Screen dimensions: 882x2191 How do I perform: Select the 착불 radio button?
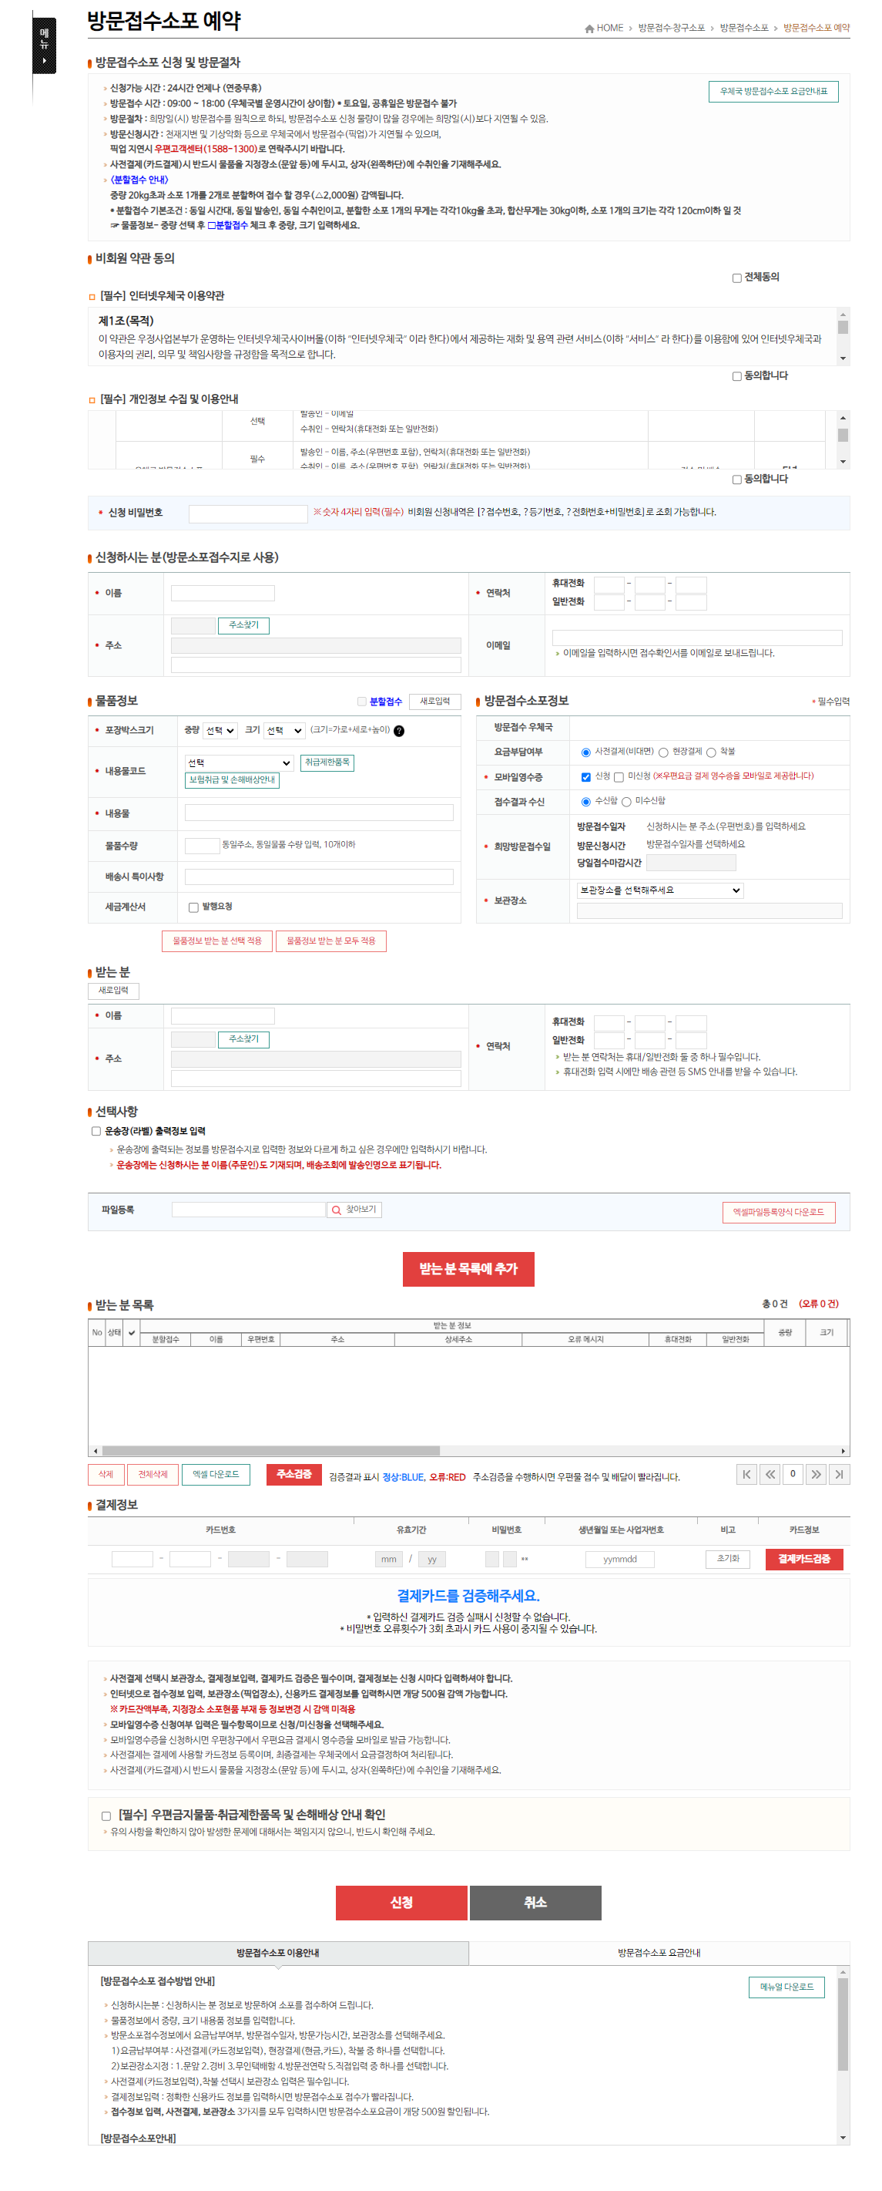coord(711,752)
